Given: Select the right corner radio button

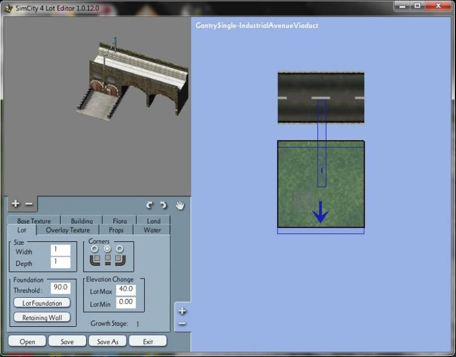Looking at the screenshot, I should pos(120,249).
